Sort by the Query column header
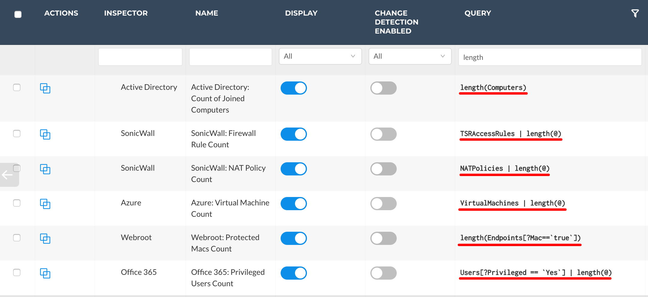This screenshot has width=648, height=297. coord(478,13)
